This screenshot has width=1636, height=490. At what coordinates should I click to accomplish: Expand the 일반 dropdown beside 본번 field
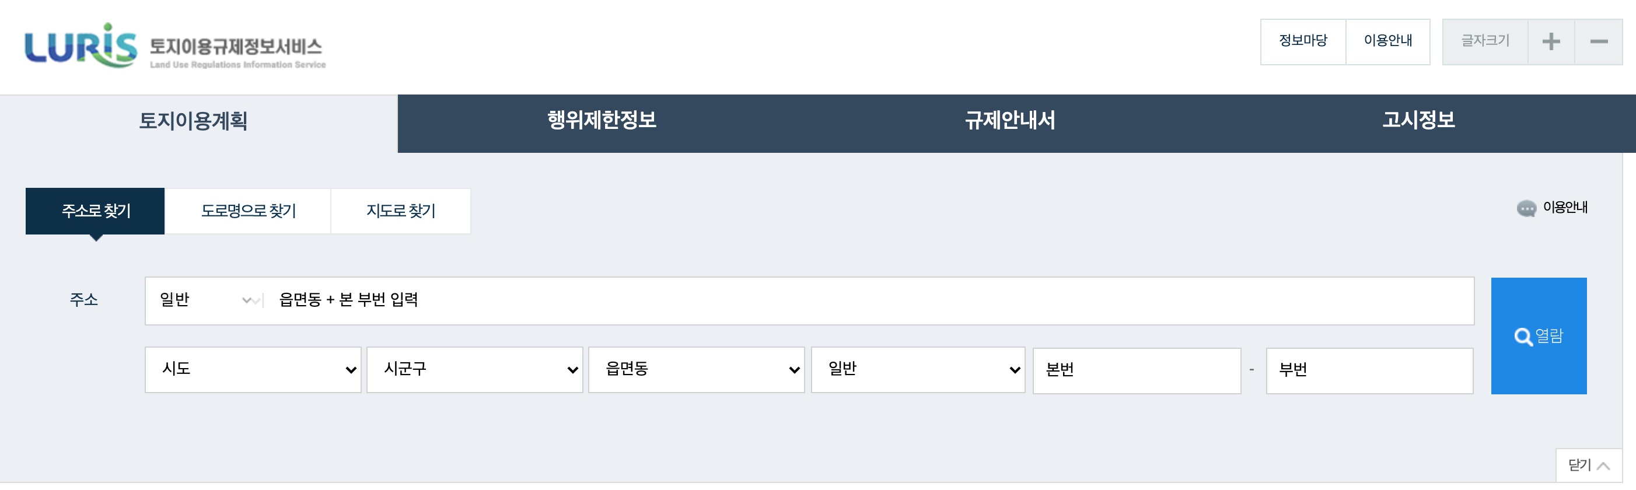918,369
